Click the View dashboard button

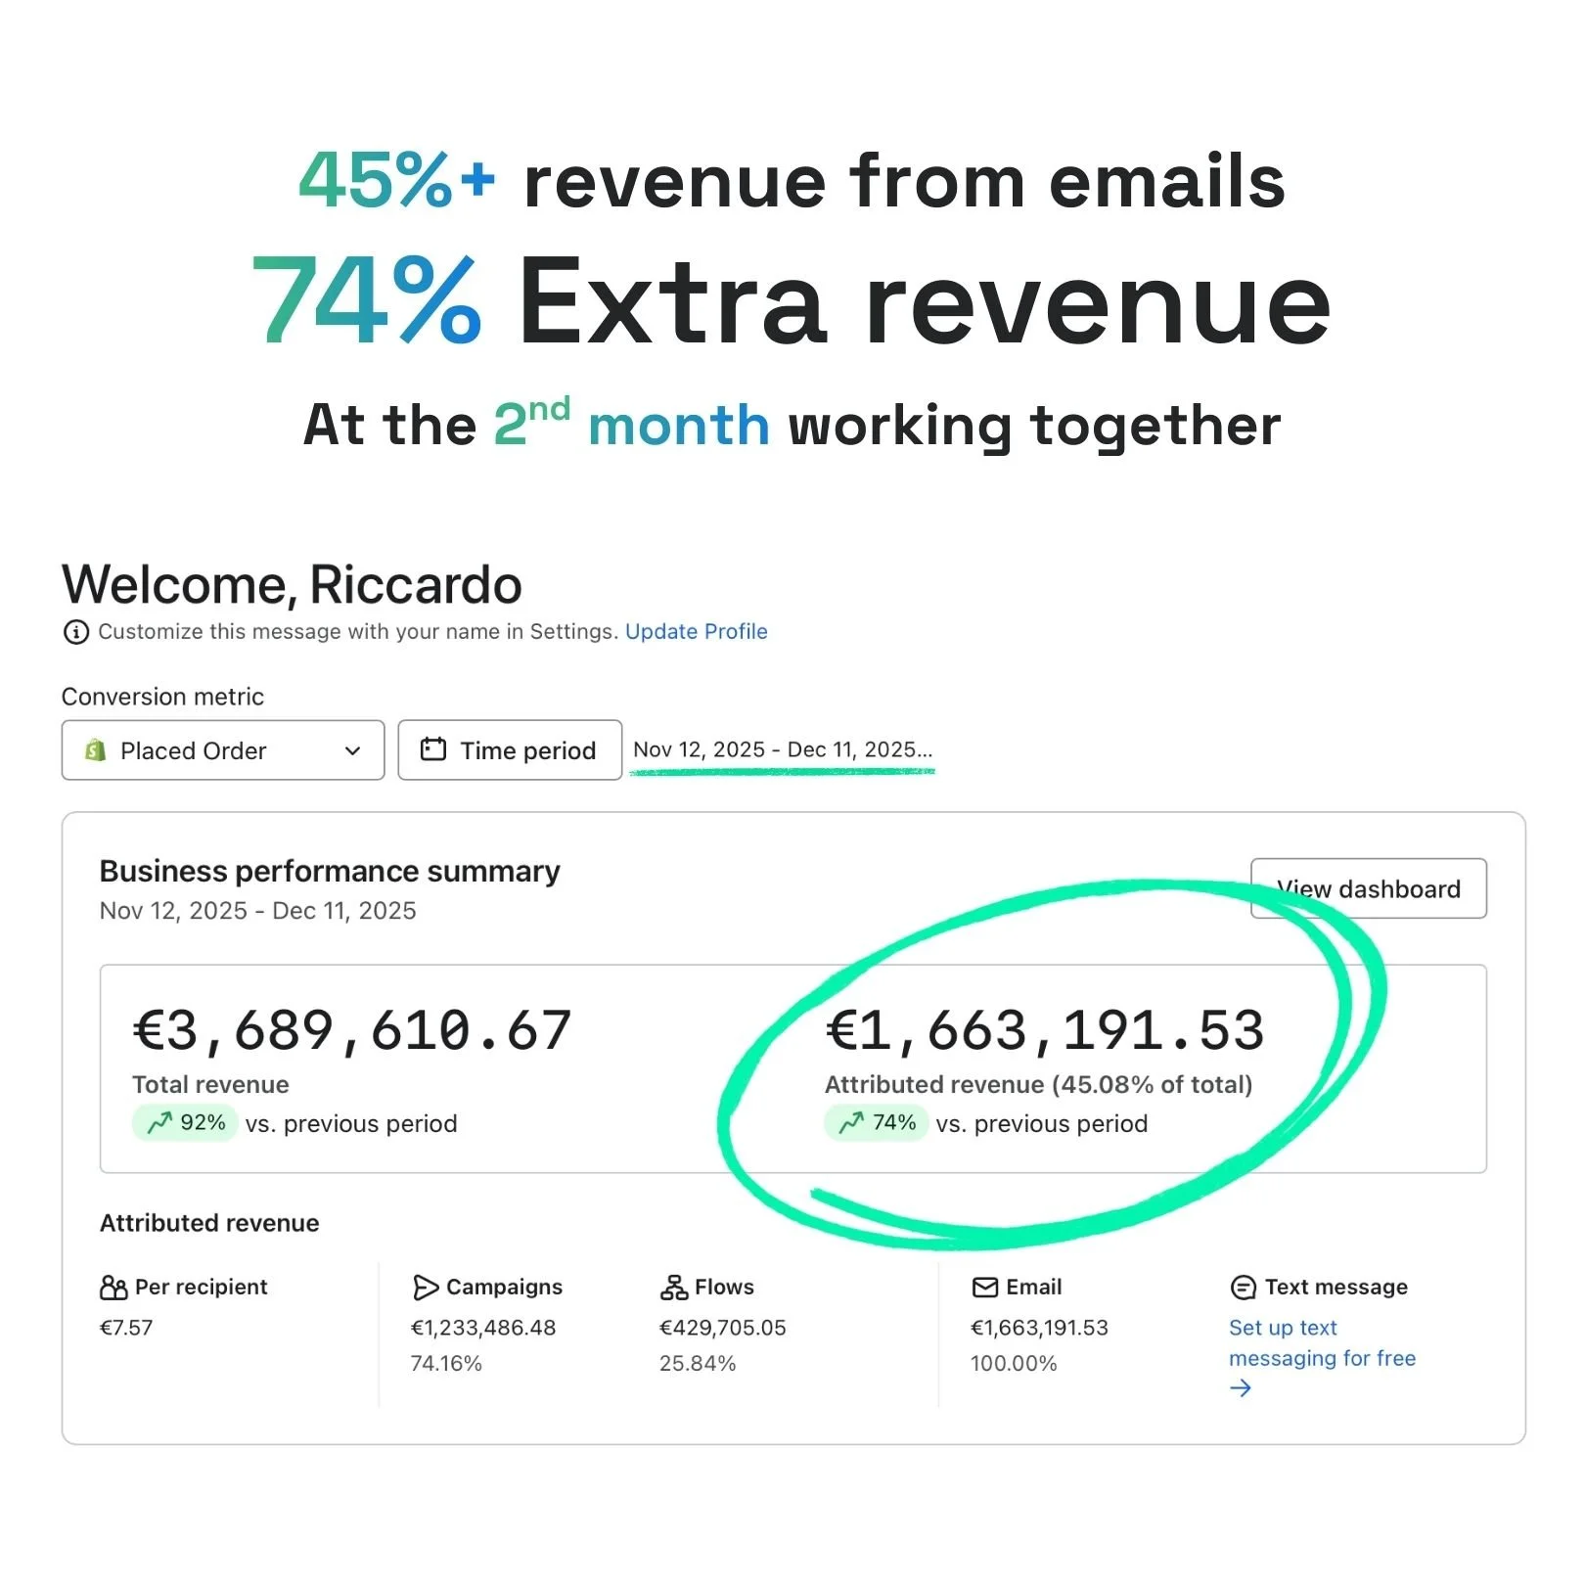tap(1368, 888)
